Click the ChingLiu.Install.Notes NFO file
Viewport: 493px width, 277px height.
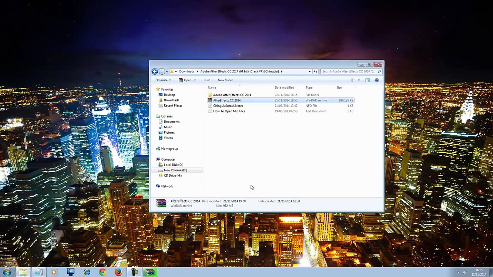point(228,106)
